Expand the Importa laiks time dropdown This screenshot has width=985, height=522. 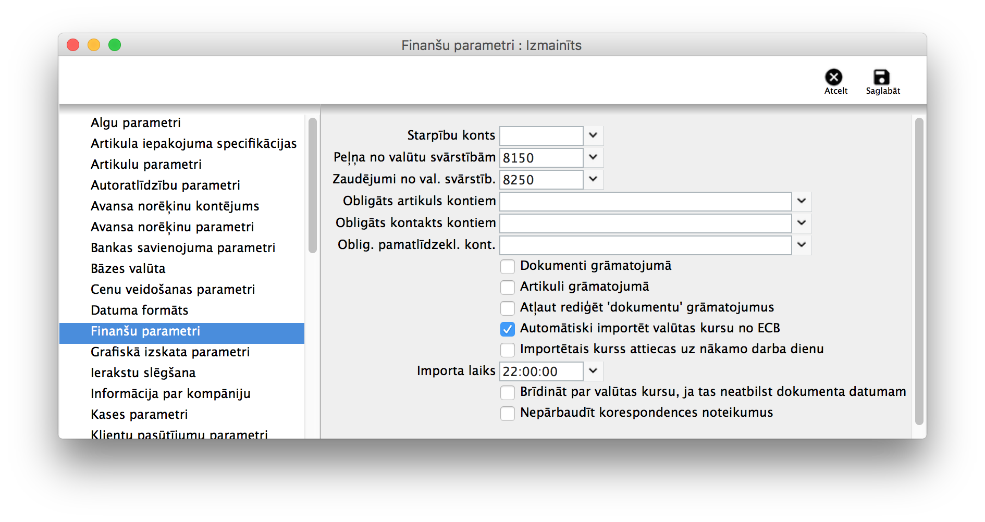click(593, 371)
